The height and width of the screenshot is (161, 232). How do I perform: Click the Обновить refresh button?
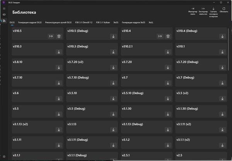coord(224,10)
